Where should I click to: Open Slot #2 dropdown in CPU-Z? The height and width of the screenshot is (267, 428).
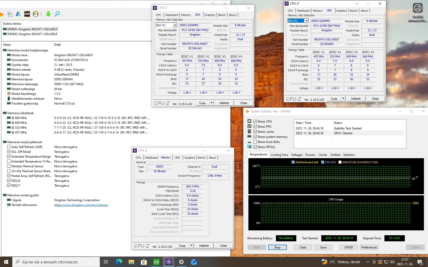pos(306,21)
